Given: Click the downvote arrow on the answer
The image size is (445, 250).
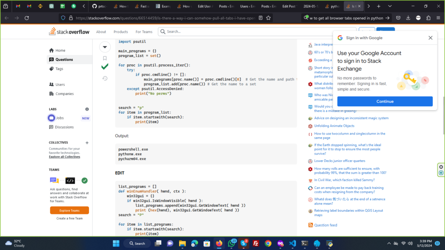Looking at the screenshot, I should [x=105, y=47].
